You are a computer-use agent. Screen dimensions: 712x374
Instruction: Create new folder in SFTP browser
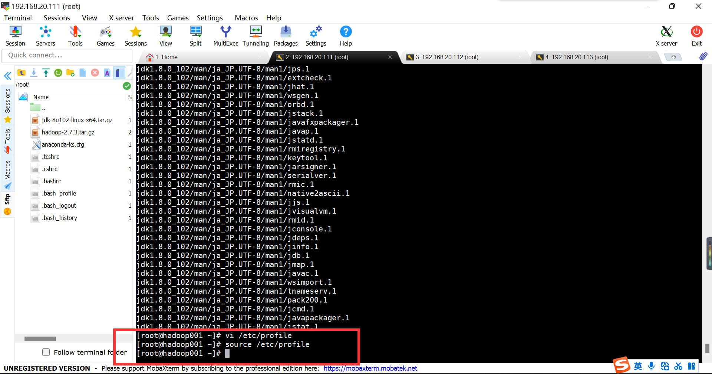pos(70,73)
